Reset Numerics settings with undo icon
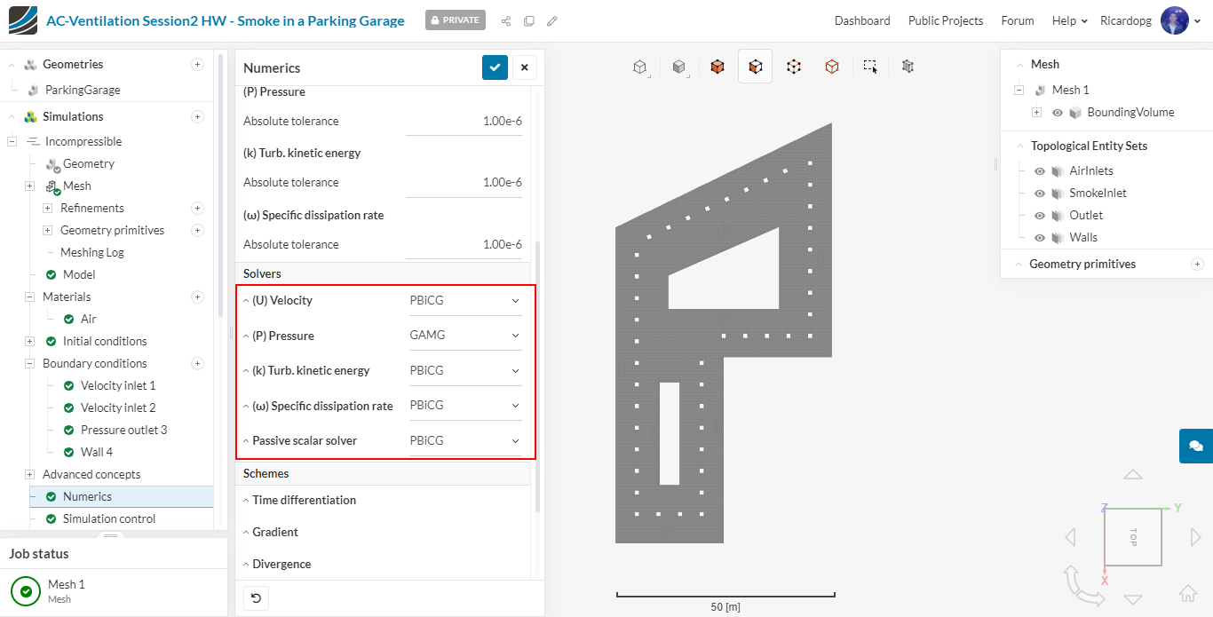 pyautogui.click(x=256, y=598)
